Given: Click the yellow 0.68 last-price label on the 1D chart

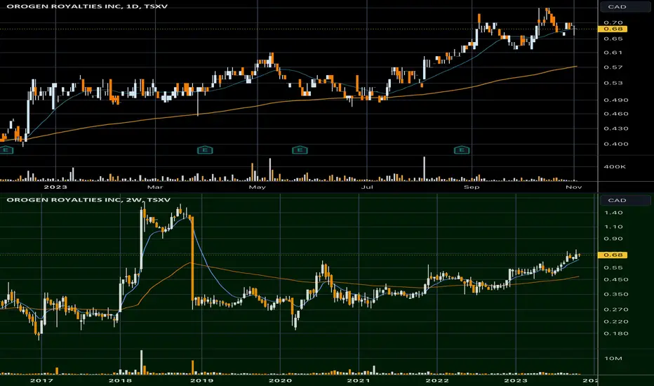Looking at the screenshot, I should (x=613, y=29).
